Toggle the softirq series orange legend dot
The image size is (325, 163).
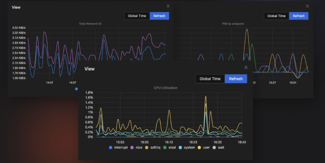click(x=147, y=148)
